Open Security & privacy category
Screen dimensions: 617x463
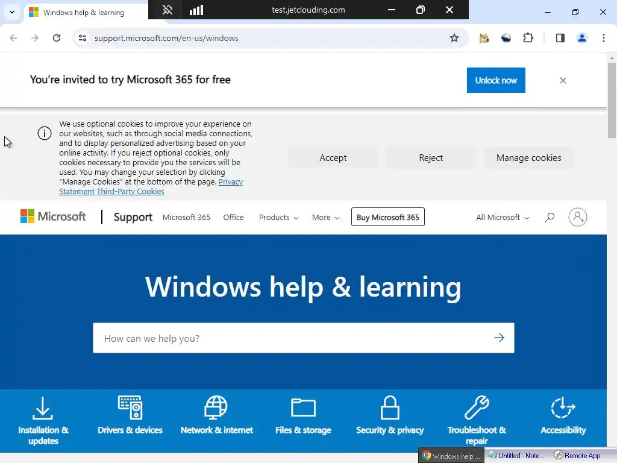[x=390, y=416]
